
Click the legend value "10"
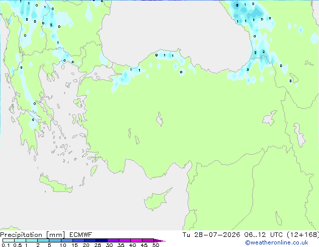pyautogui.click(x=63, y=245)
